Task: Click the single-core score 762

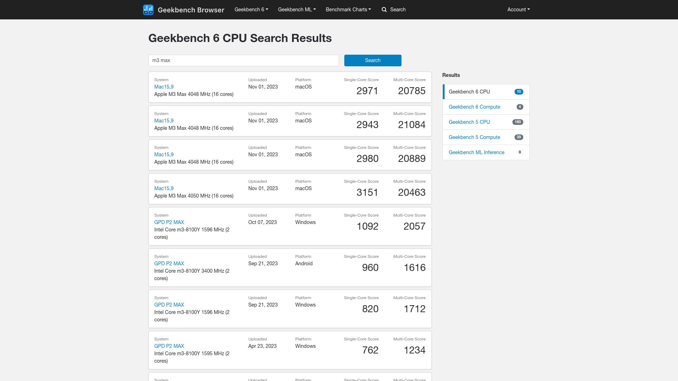Action: pyautogui.click(x=370, y=350)
